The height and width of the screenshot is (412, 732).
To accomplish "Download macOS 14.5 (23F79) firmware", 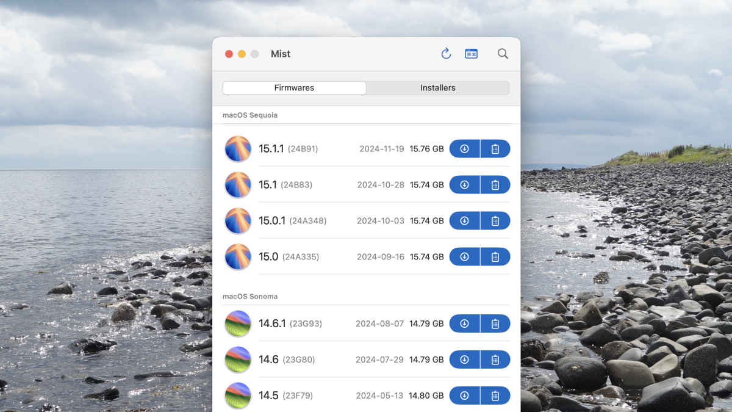I will pos(465,396).
